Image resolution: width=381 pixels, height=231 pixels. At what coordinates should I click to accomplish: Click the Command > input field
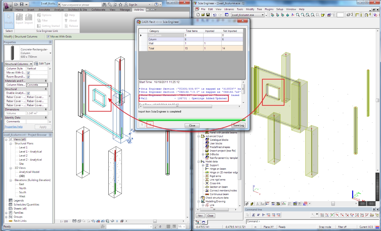(x=313, y=221)
